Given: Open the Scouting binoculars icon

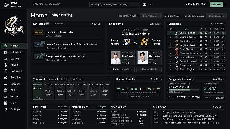Looking at the screenshot, I should point(6,78).
